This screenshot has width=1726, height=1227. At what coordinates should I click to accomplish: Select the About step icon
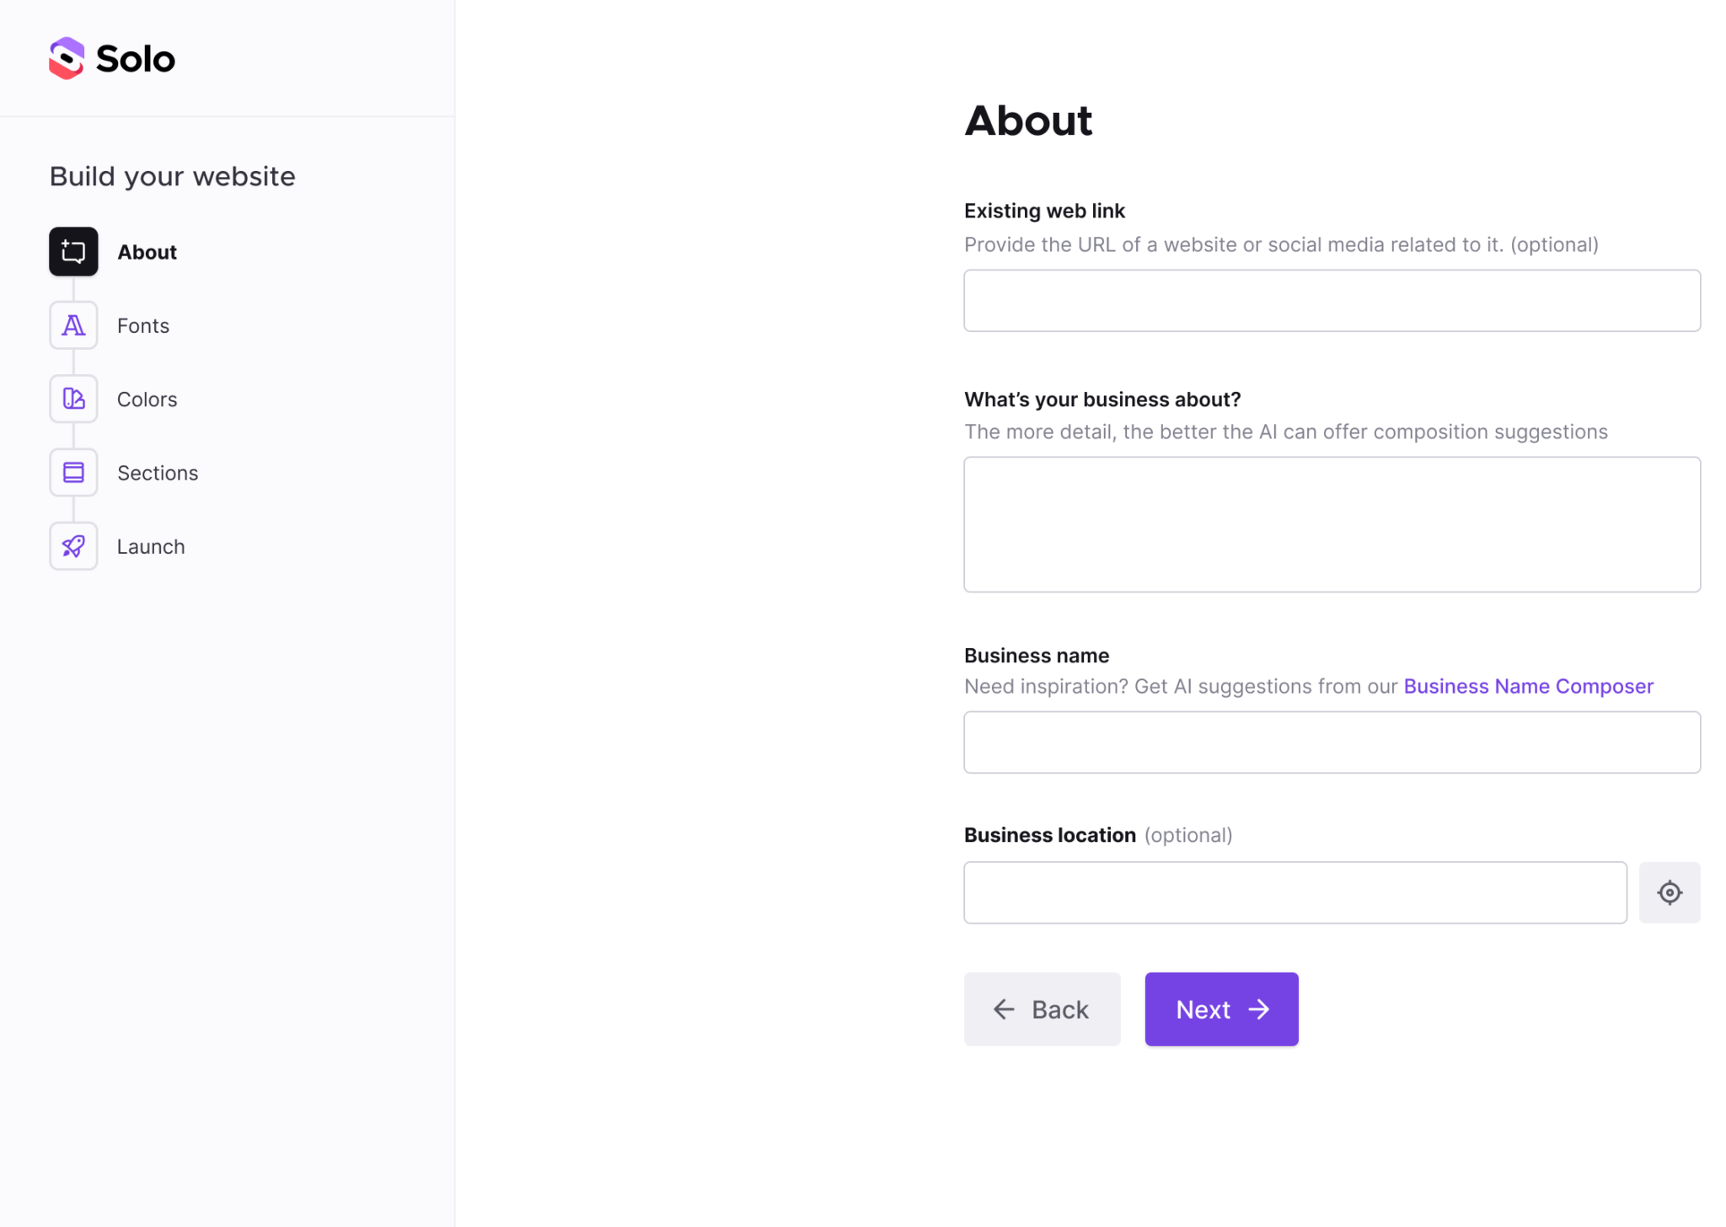pyautogui.click(x=73, y=252)
